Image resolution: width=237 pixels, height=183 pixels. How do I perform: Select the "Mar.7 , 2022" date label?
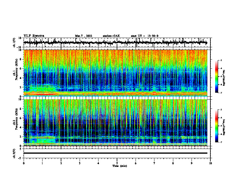[x=83, y=36]
